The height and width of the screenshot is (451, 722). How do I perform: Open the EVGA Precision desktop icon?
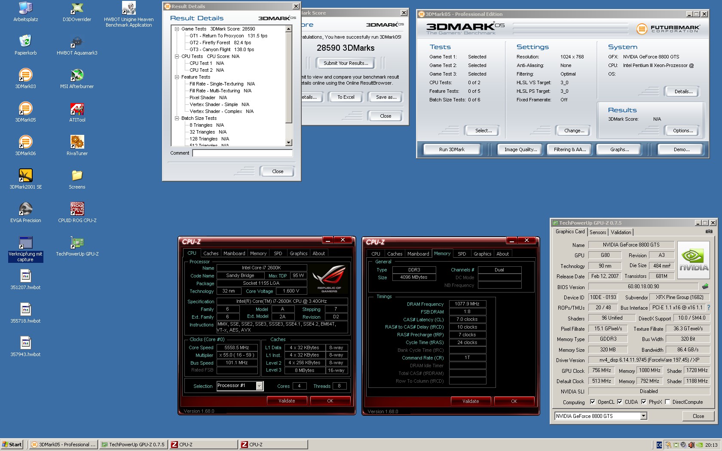26,209
